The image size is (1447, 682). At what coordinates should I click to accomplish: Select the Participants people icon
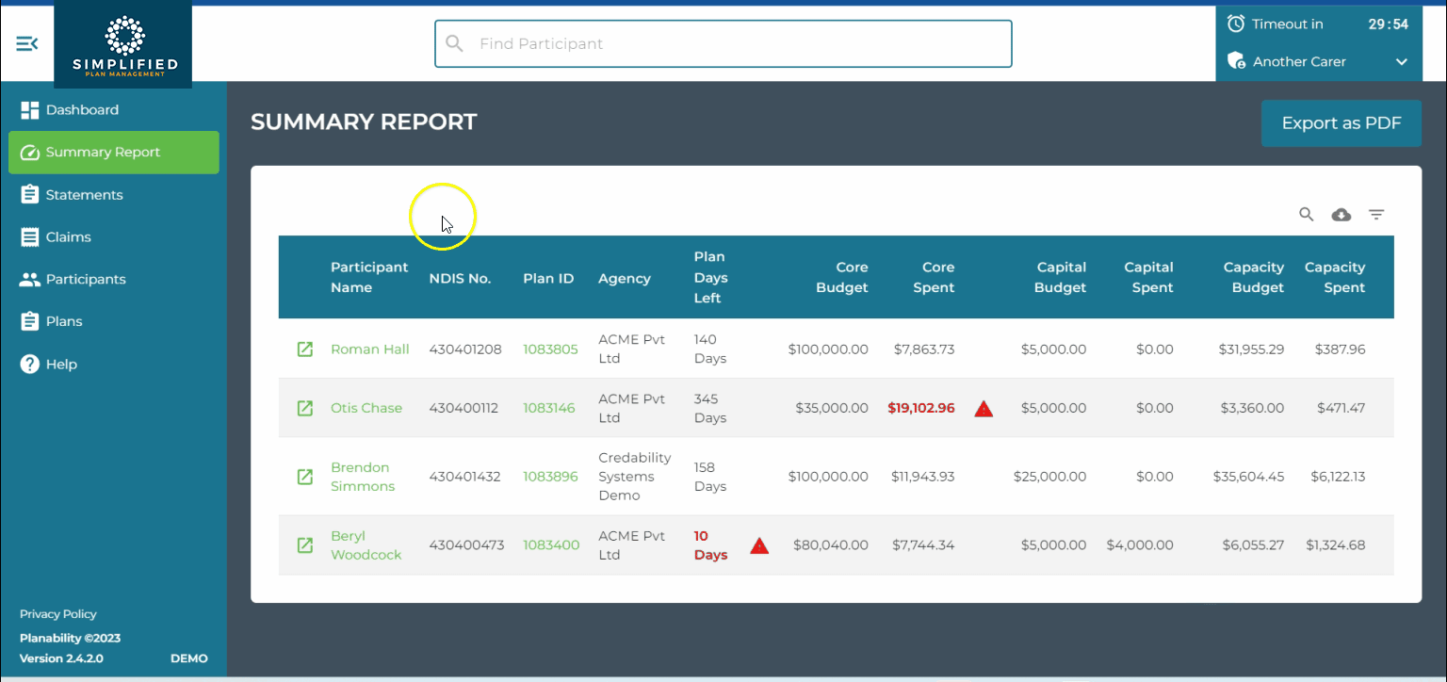[x=28, y=279]
